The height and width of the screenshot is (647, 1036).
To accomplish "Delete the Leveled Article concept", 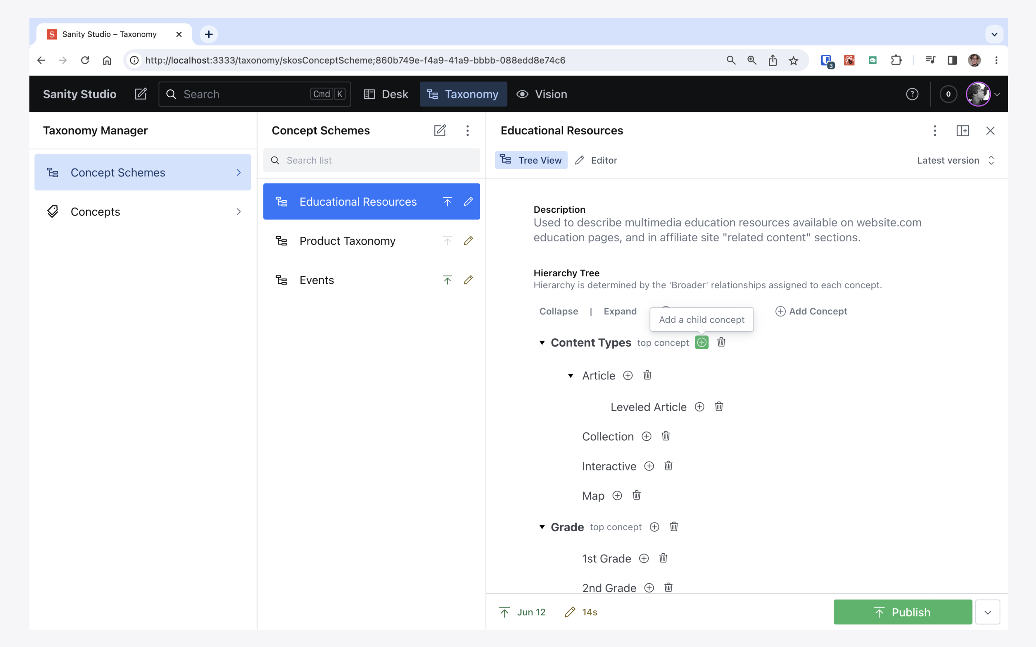I will tap(719, 407).
